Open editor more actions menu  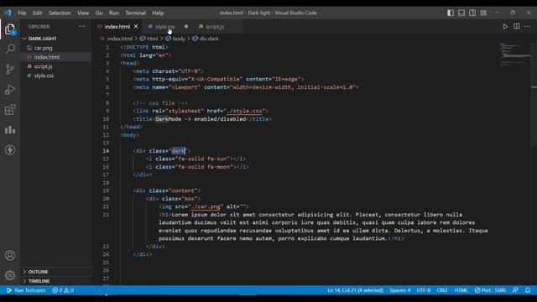click(528, 26)
